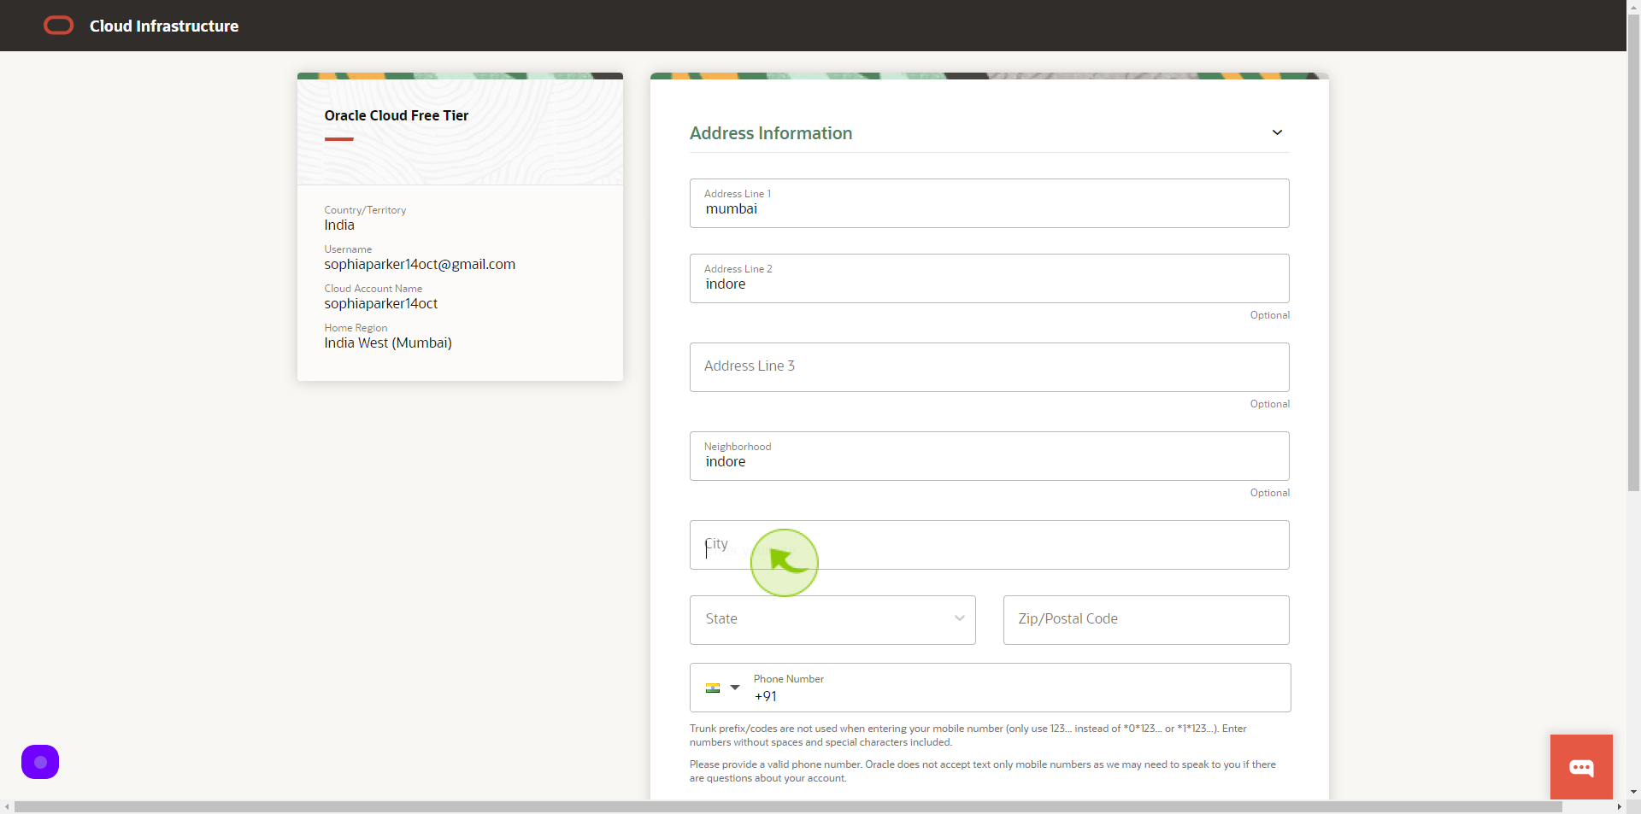
Task: Click the Cloud Infrastructure header title
Action: point(164,26)
